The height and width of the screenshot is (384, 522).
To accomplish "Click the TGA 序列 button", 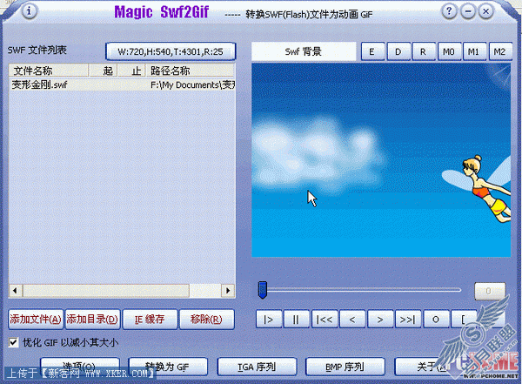I will point(257,367).
